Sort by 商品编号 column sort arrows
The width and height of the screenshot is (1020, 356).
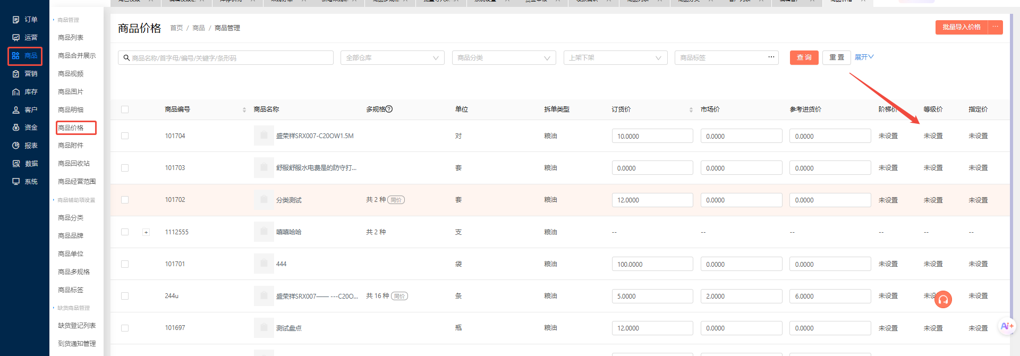click(244, 109)
